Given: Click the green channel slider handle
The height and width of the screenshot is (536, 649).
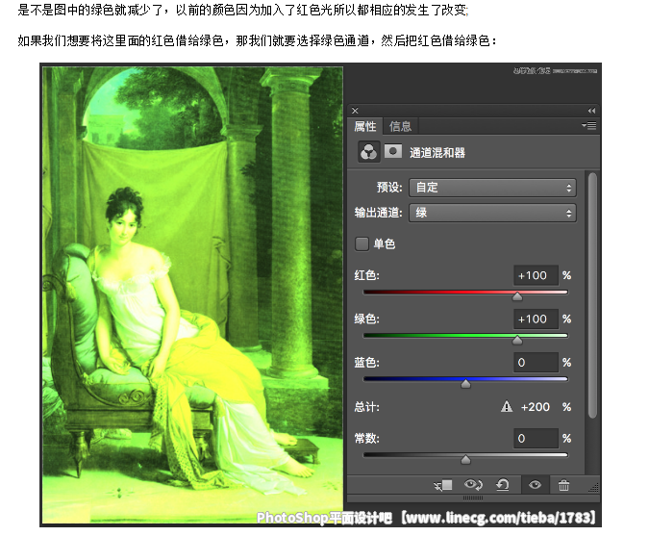Looking at the screenshot, I should coord(517,340).
